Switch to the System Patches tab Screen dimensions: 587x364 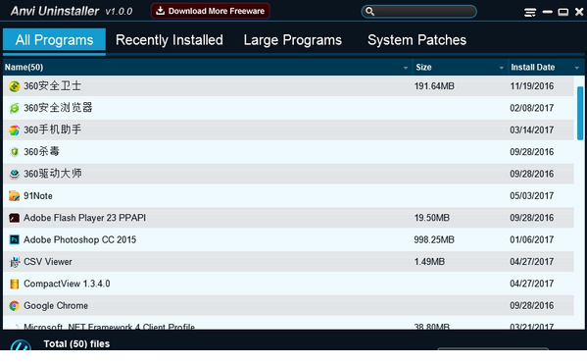[x=417, y=40]
